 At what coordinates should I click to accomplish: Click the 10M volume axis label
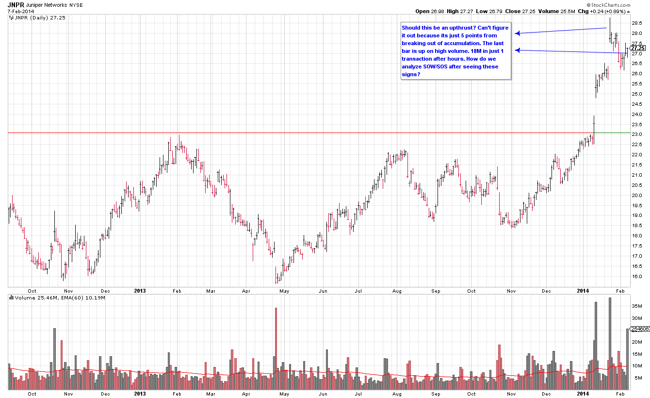(x=638, y=366)
